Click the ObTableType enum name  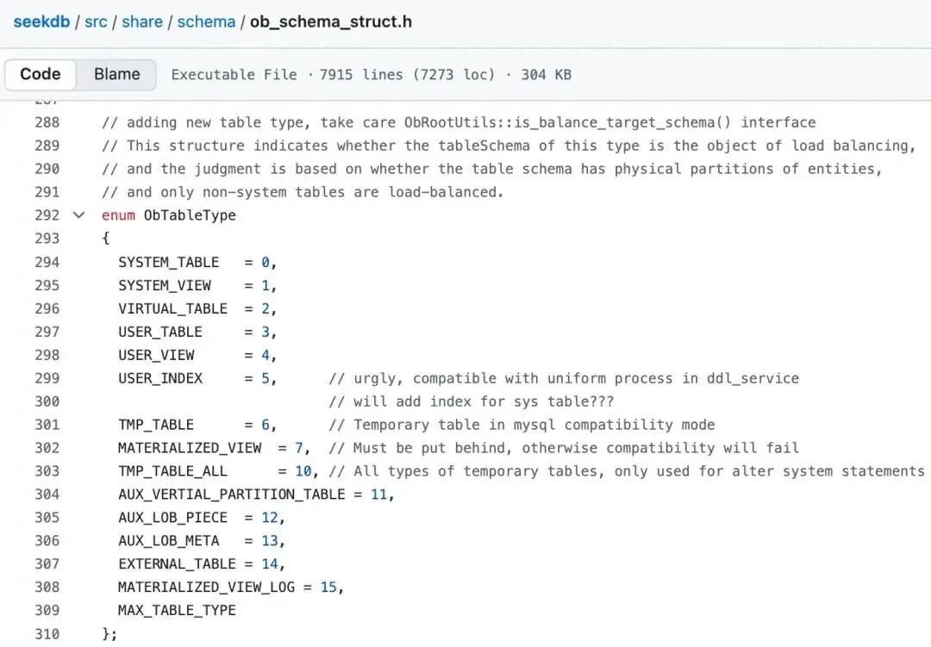tap(190, 215)
